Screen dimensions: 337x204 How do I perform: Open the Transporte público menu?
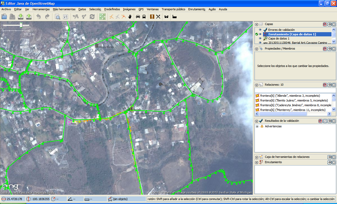click(173, 9)
